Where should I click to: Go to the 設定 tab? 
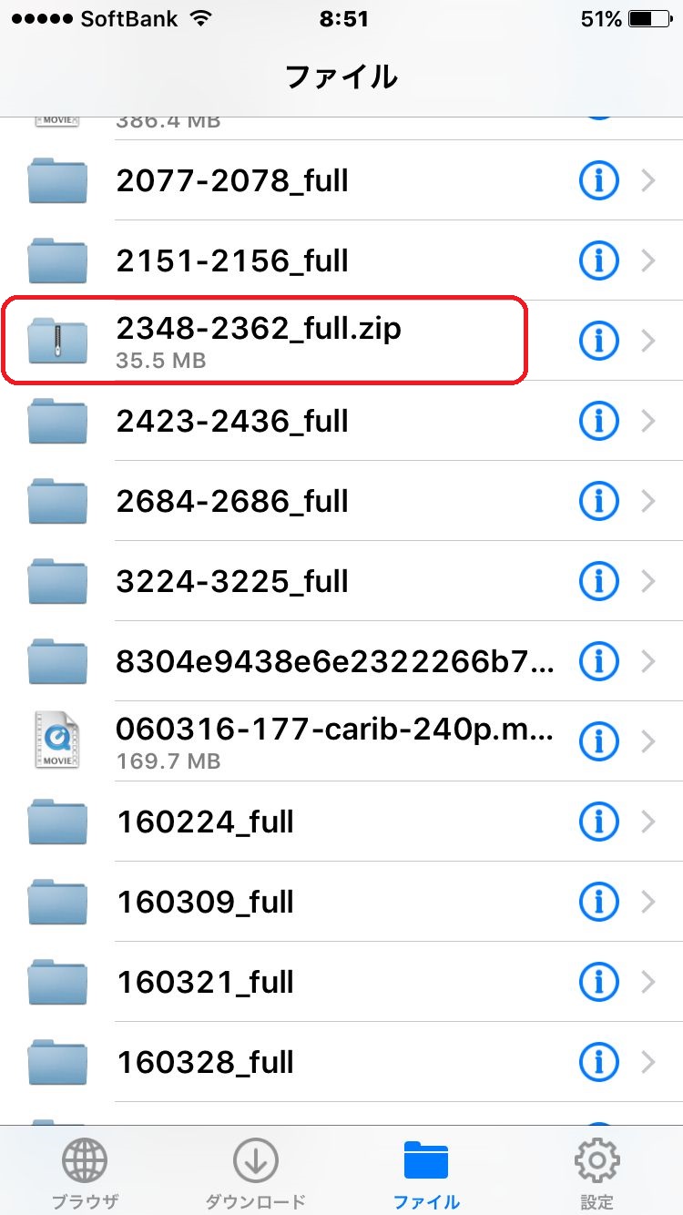point(596,1173)
